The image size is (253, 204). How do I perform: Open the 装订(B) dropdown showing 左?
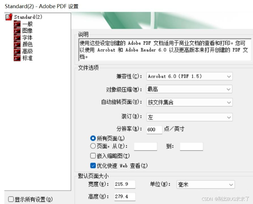[189, 117]
